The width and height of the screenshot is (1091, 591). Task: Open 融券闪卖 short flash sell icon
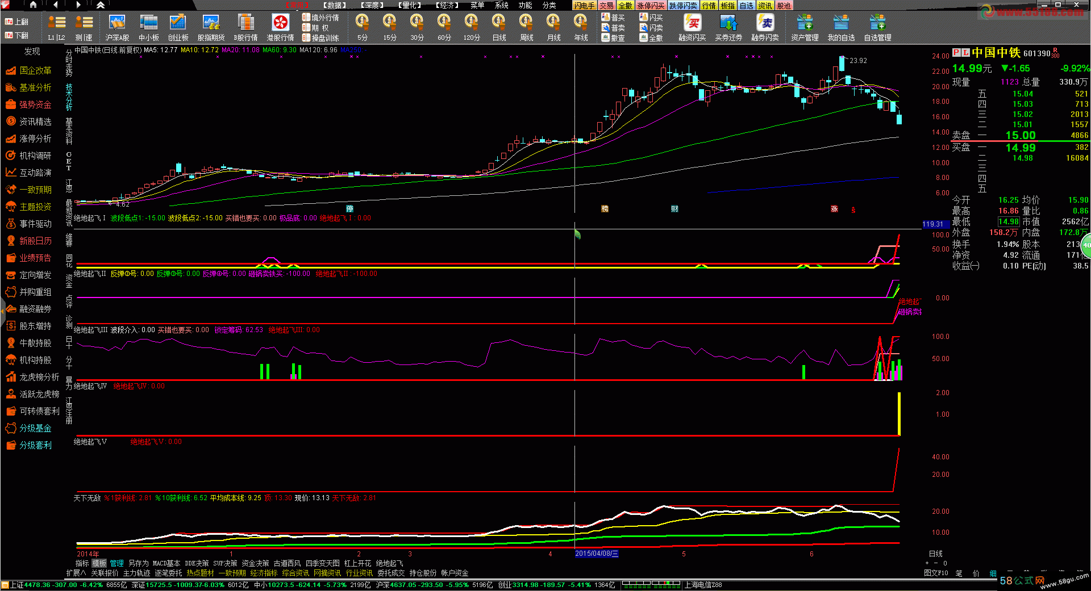[765, 27]
